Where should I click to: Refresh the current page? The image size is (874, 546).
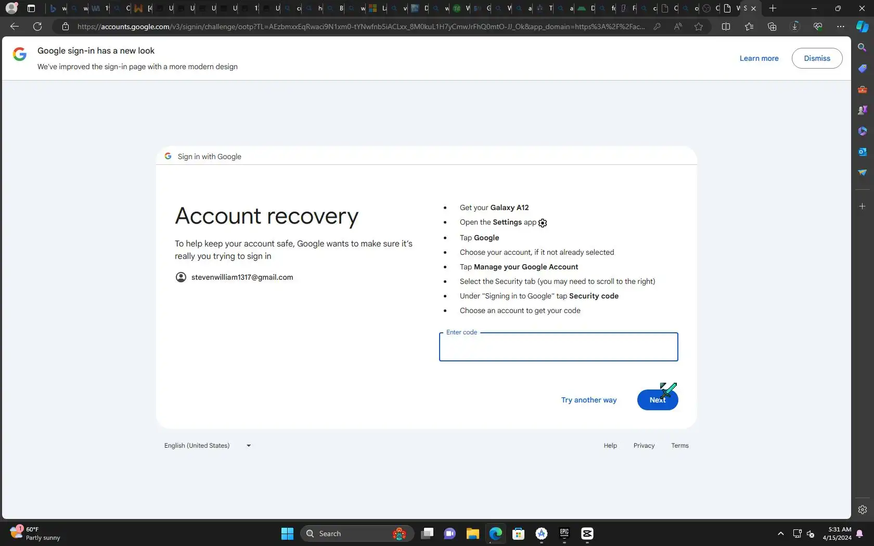coord(37,27)
